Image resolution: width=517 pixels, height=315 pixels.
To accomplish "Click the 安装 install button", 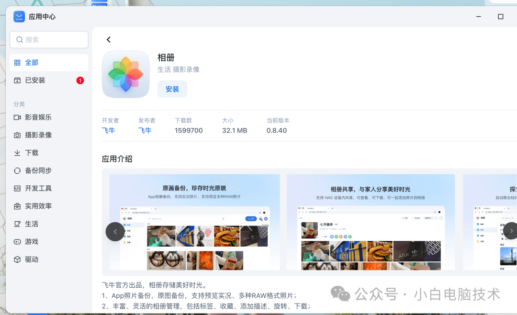I will click(172, 89).
